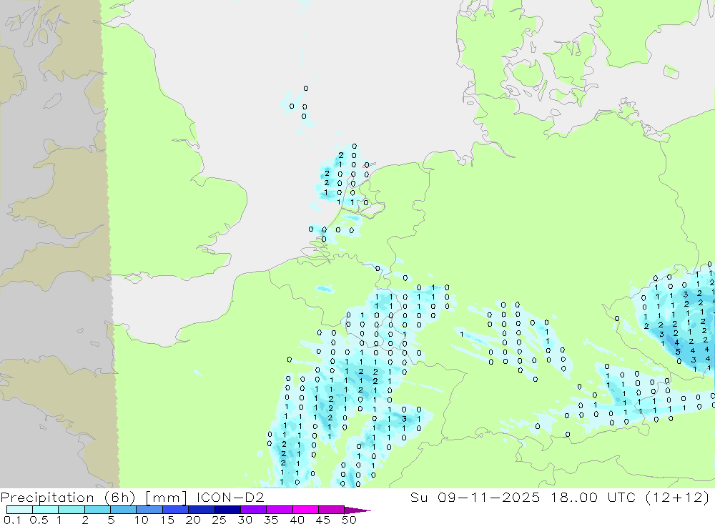Pick the 15–20 mm legend color swatch
The width and height of the screenshot is (715, 524).
(175, 510)
